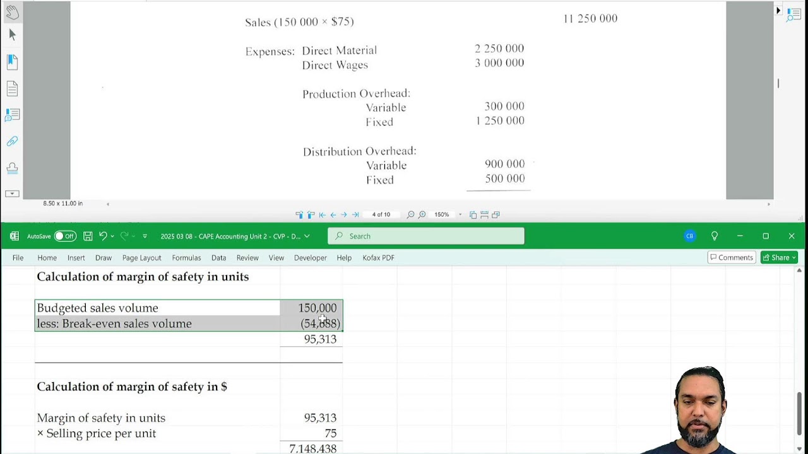Click the Redo button in Excel
The image size is (808, 454).
[124, 236]
